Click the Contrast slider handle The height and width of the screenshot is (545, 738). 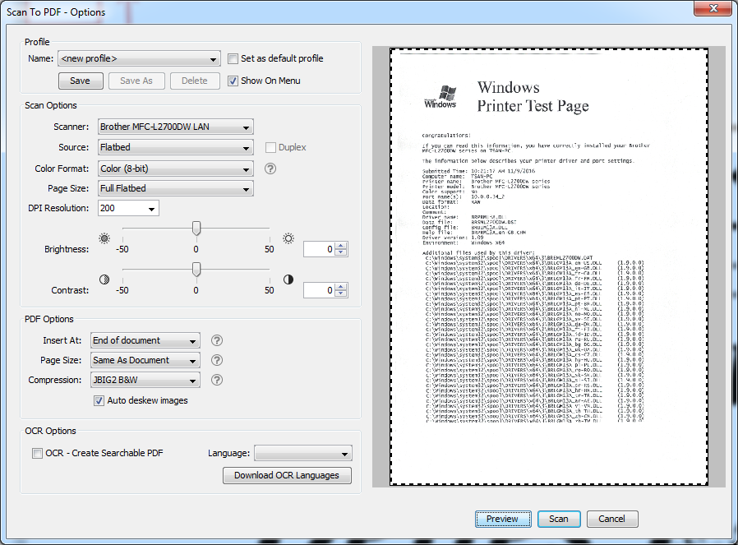[196, 270]
